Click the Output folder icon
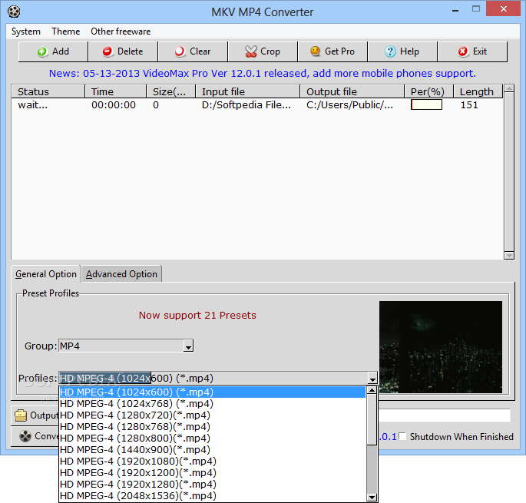Image resolution: width=526 pixels, height=503 pixels. pyautogui.click(x=21, y=415)
